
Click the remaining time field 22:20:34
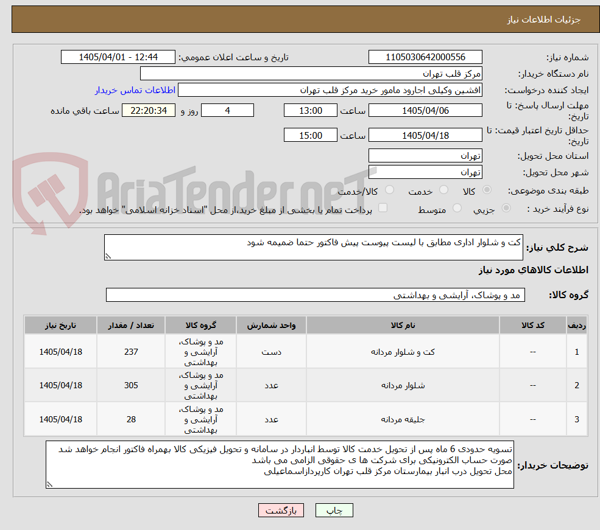[149, 110]
